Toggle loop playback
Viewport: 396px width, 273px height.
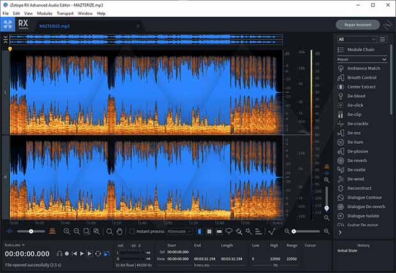pos(98,254)
